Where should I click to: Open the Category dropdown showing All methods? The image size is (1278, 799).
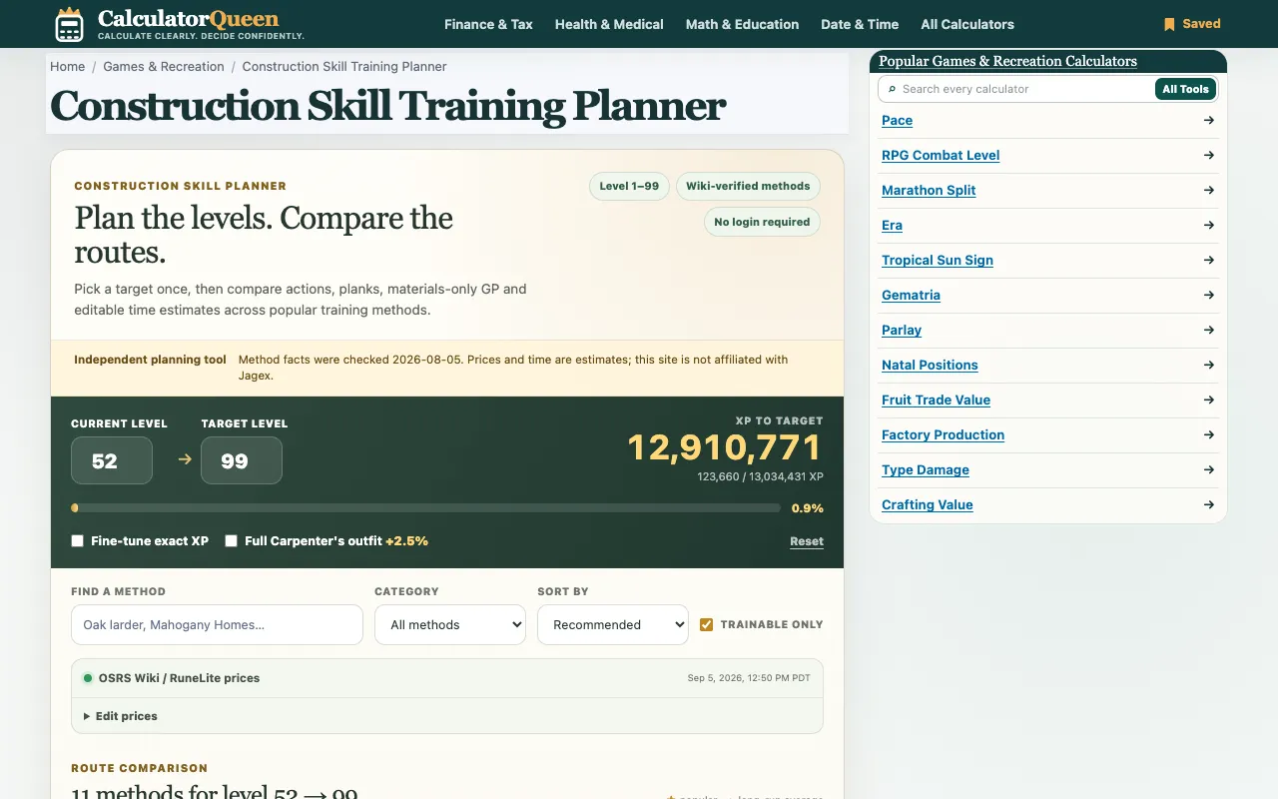coord(450,624)
